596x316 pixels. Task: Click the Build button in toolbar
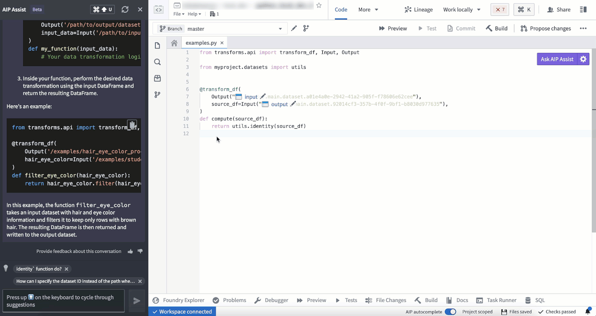tap(496, 29)
